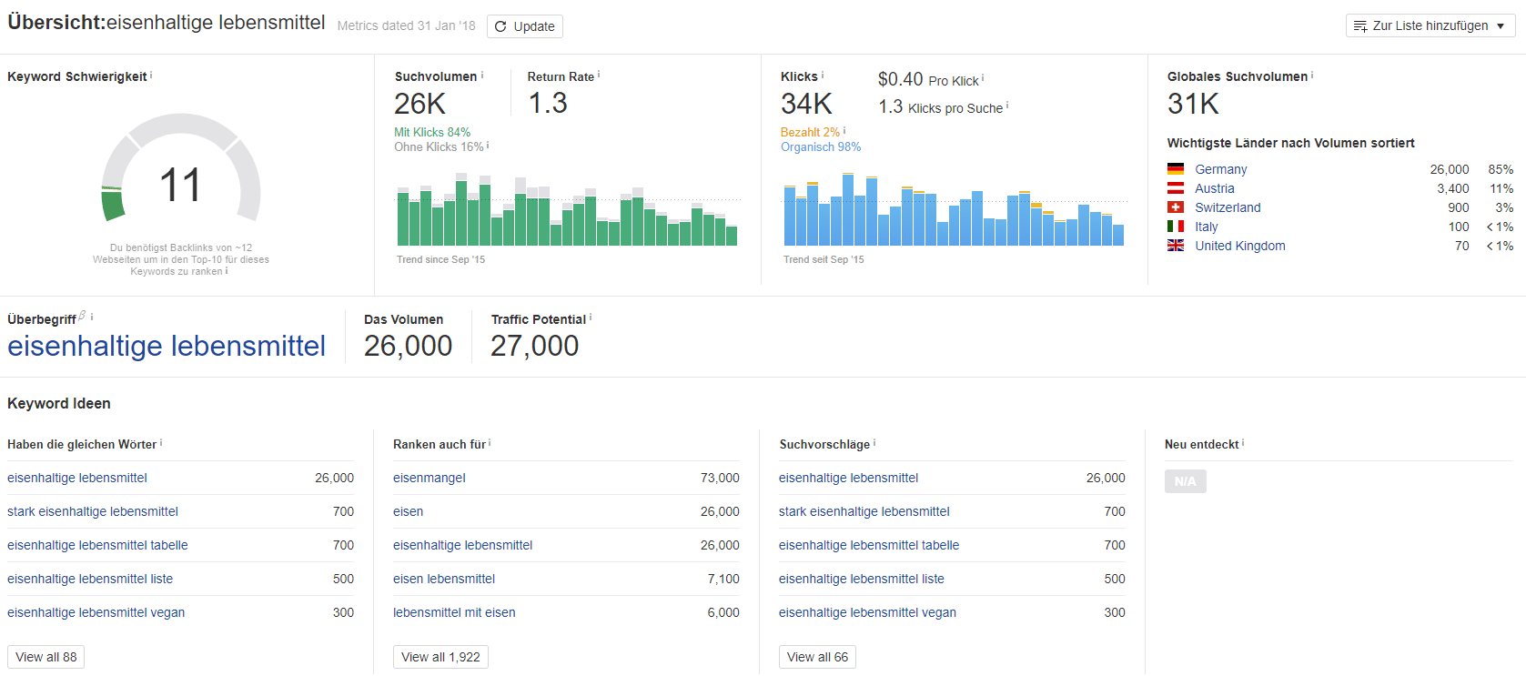1526x676 pixels.
Task: Click info icon after Pro Klick
Action: 983,79
